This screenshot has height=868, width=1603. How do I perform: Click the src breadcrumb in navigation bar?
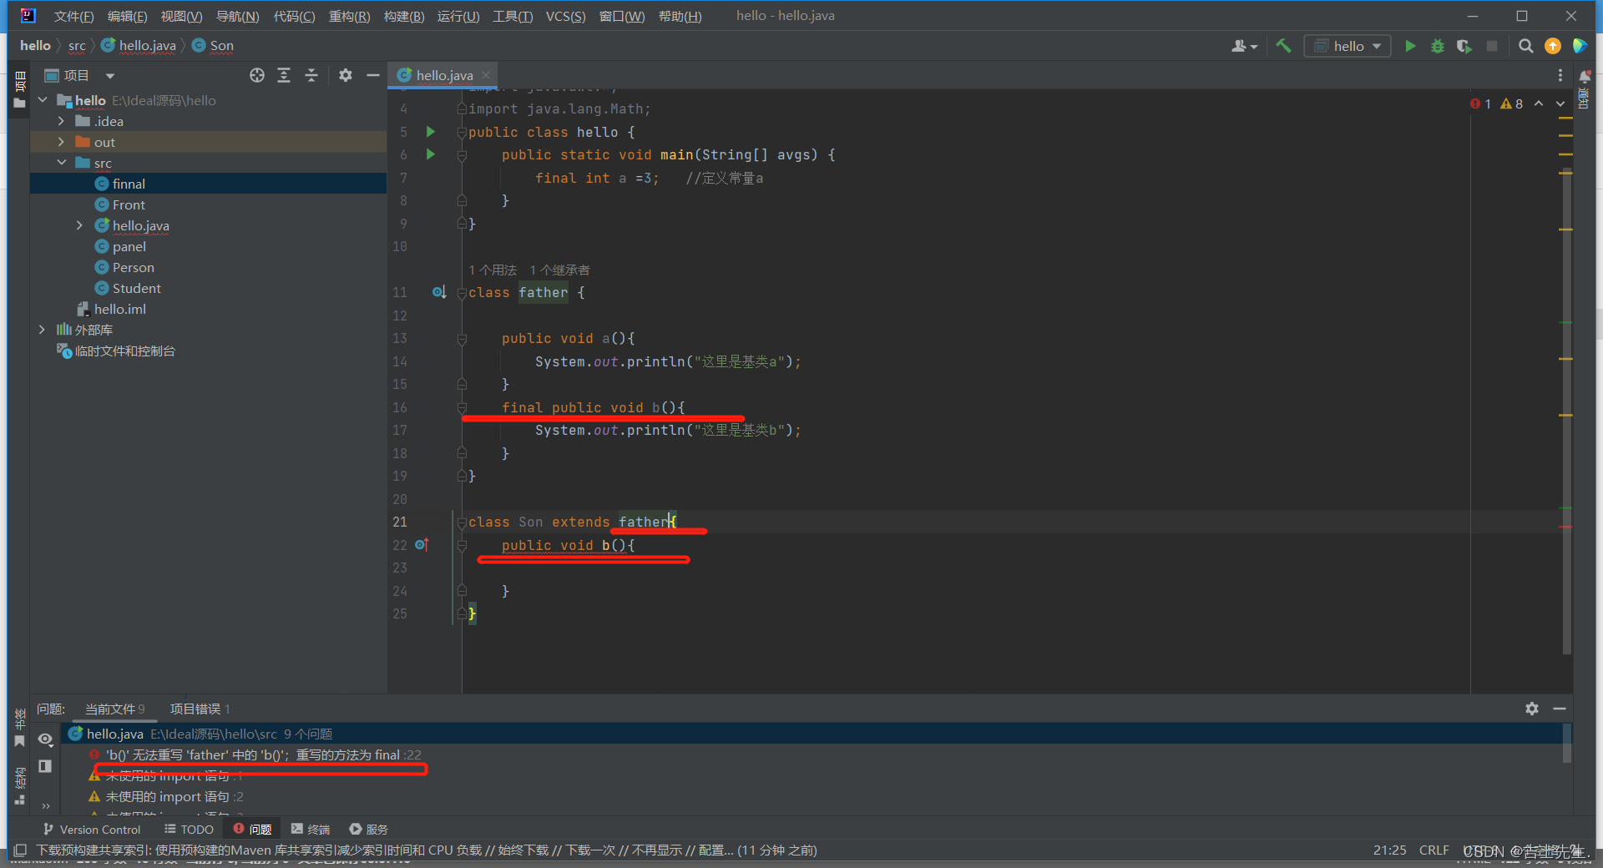(x=77, y=46)
